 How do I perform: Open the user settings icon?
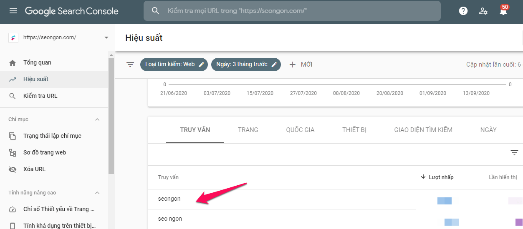tap(483, 11)
